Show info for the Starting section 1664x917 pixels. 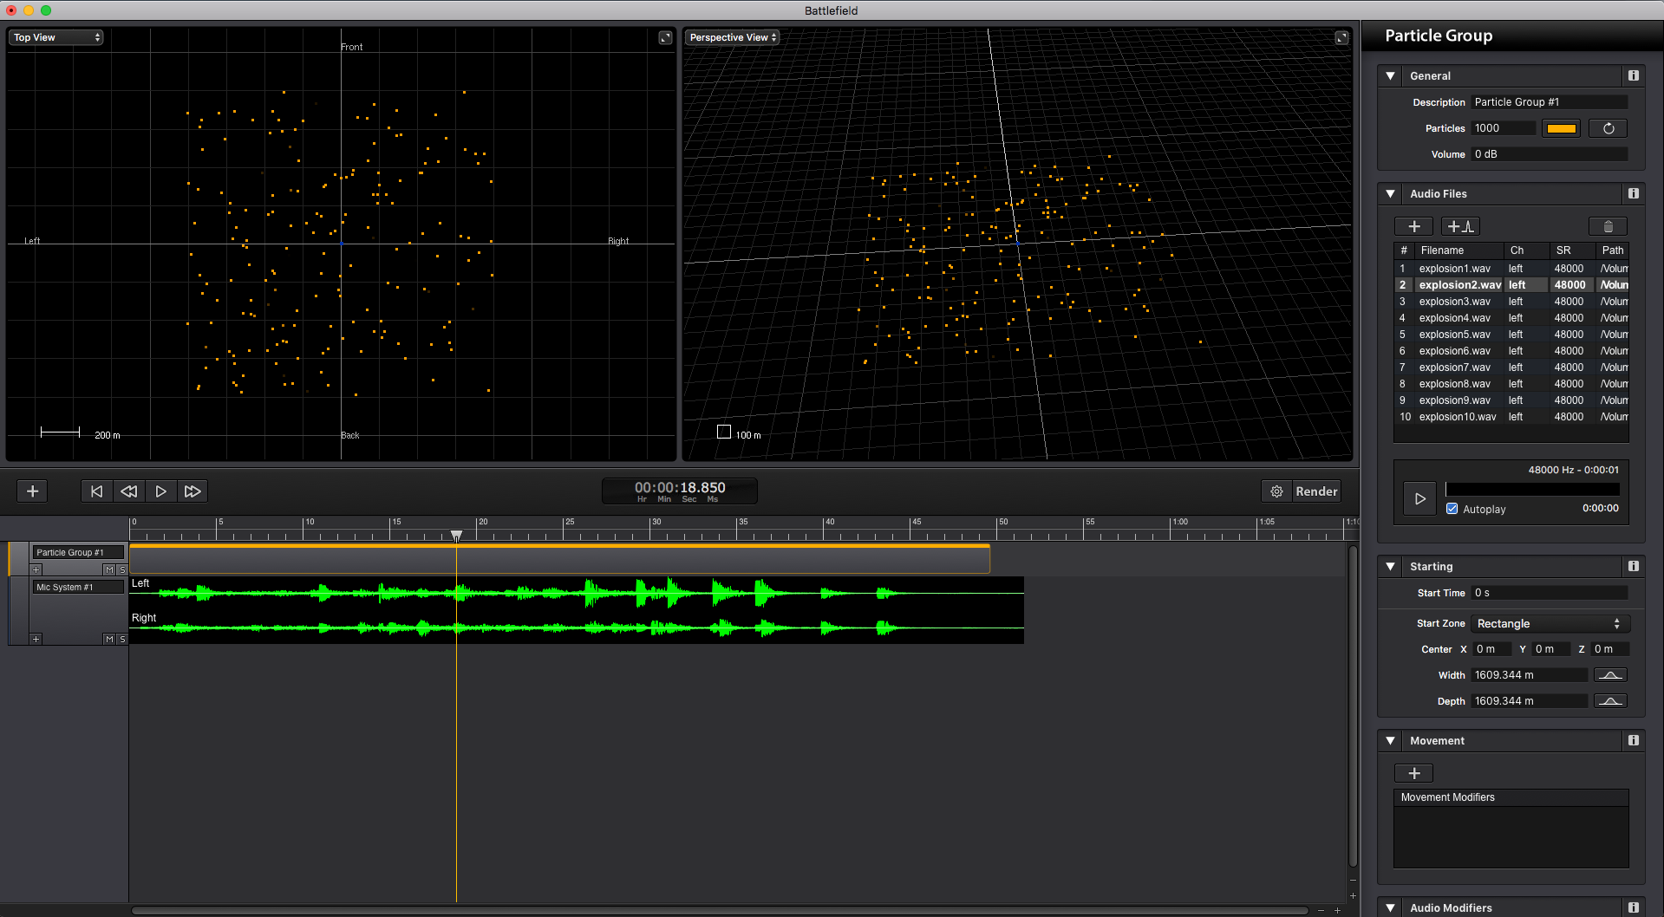click(x=1634, y=567)
